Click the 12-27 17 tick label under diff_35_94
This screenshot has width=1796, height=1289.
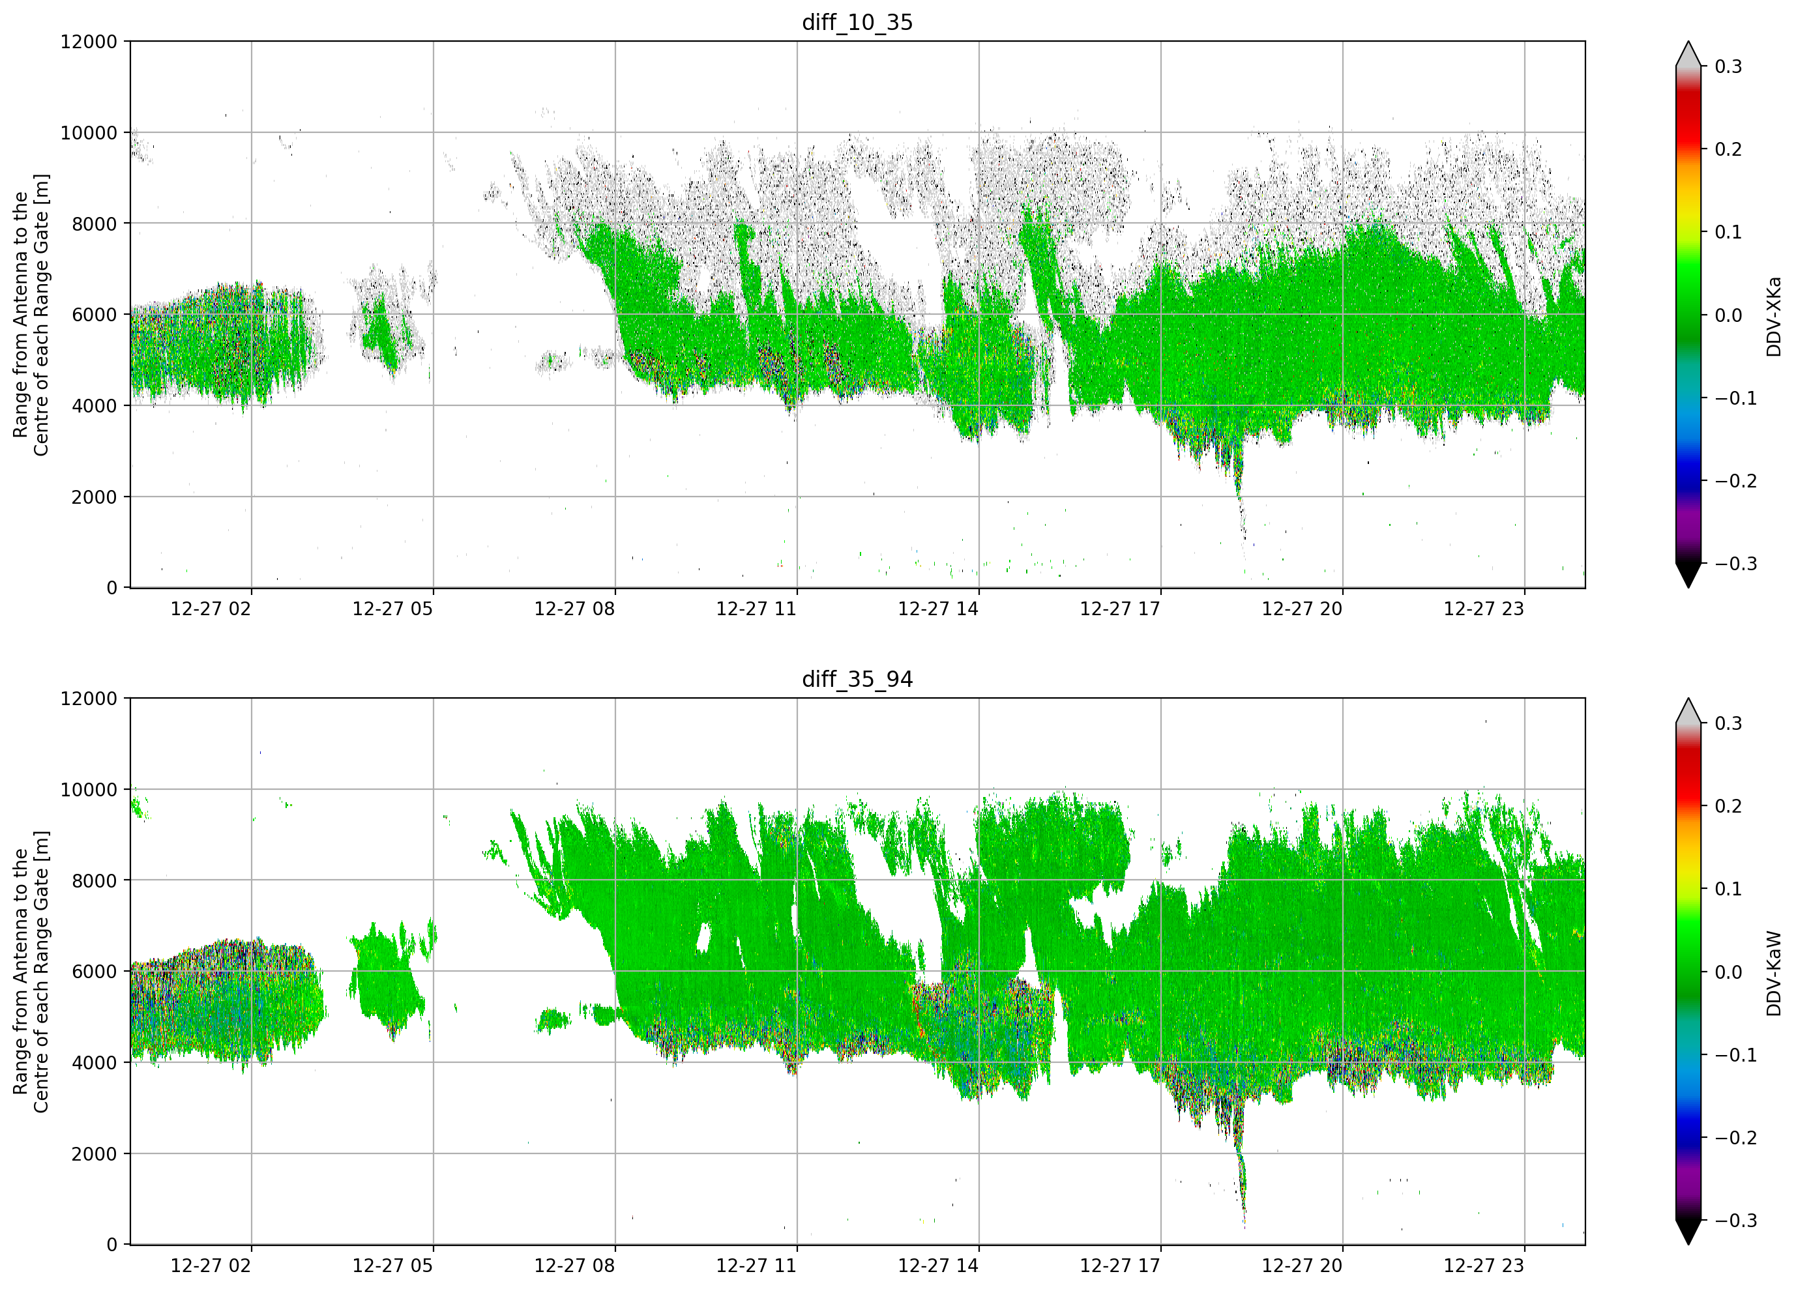(1120, 1266)
